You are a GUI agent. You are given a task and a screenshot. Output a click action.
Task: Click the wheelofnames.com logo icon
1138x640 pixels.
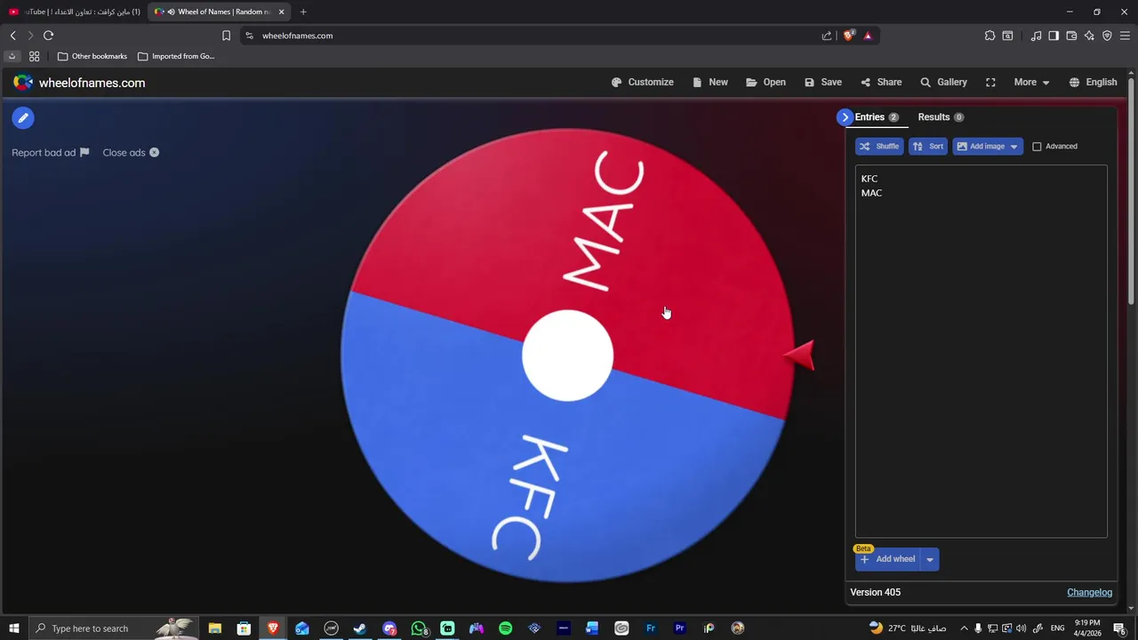23,83
